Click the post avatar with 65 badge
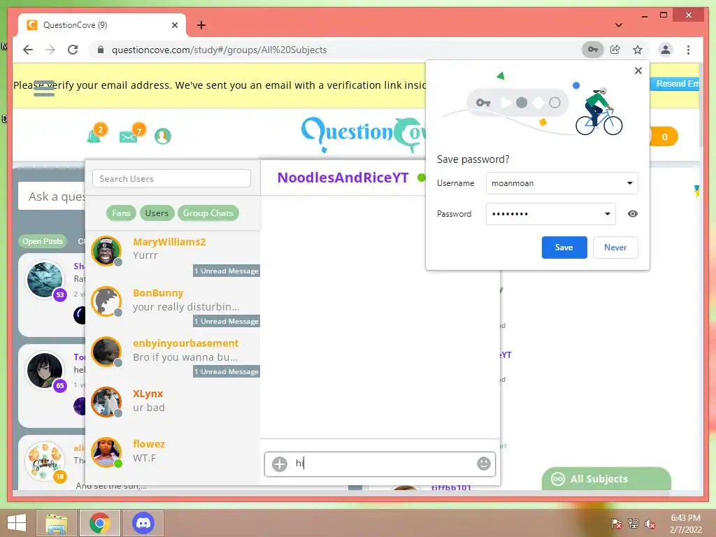The image size is (716, 537). tap(45, 371)
